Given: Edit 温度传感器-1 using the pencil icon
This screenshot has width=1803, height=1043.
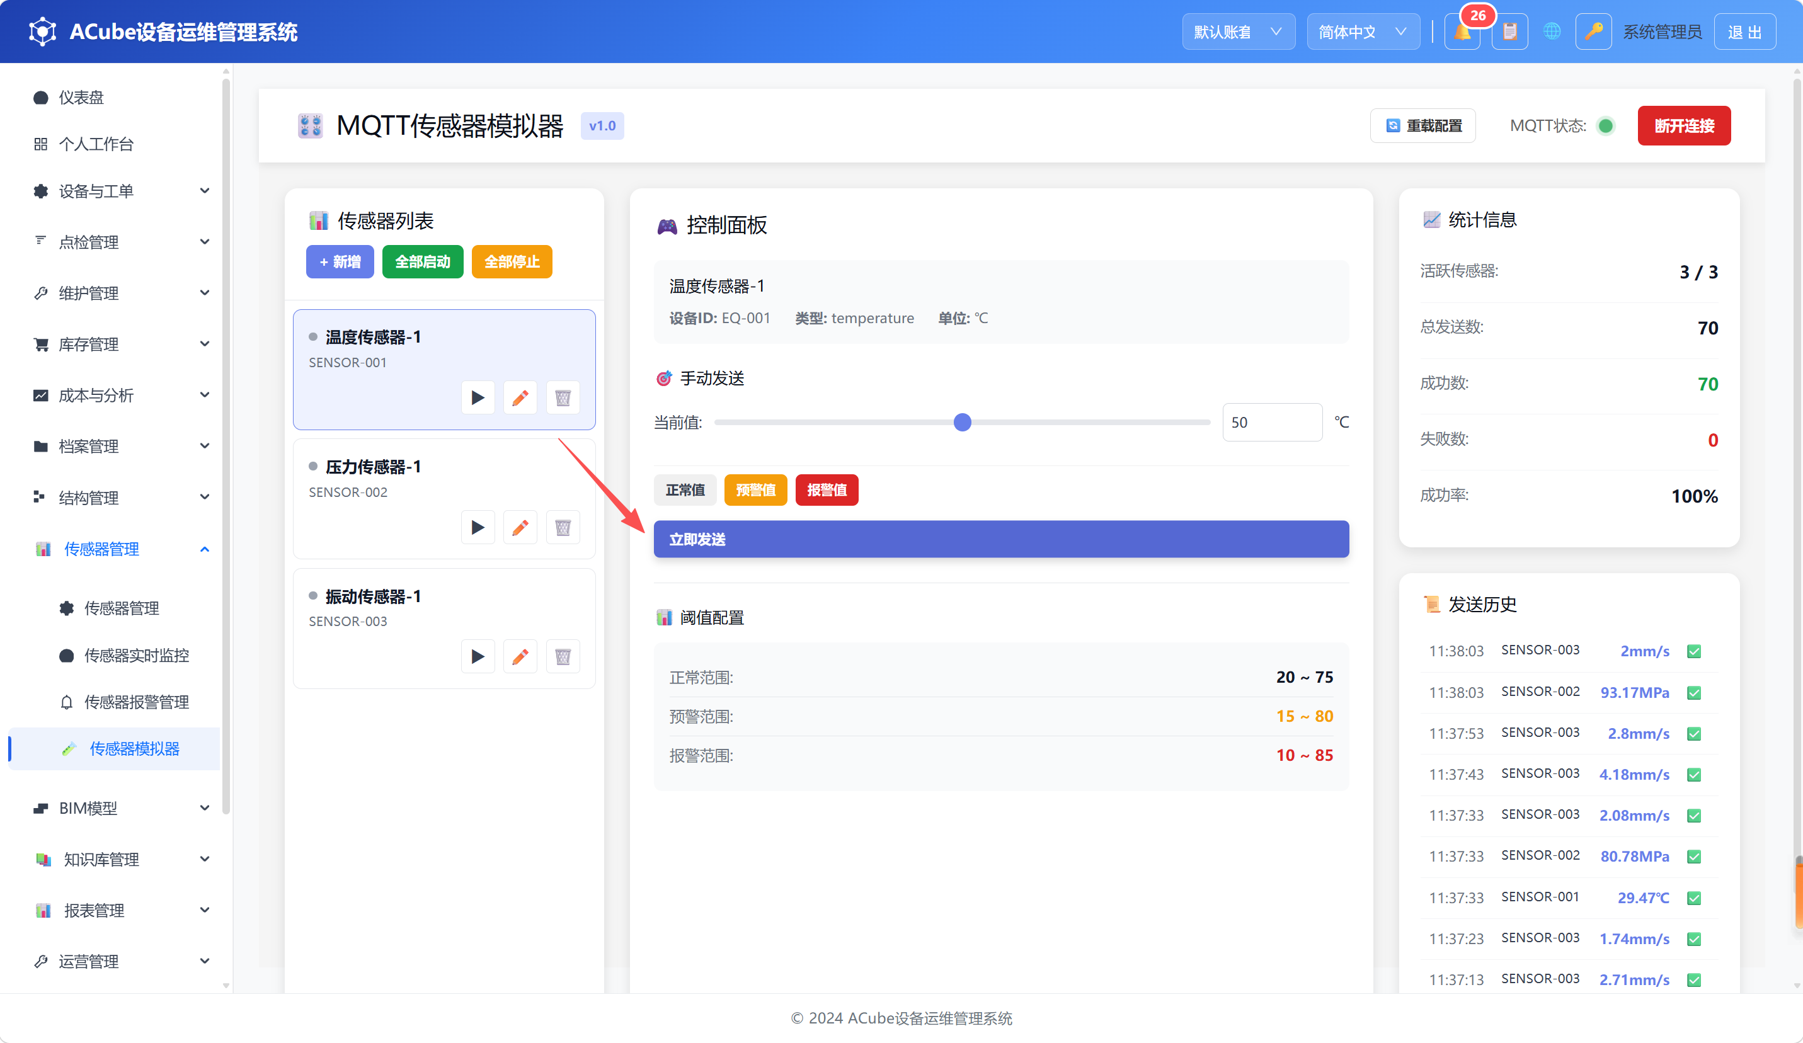Looking at the screenshot, I should [520, 398].
